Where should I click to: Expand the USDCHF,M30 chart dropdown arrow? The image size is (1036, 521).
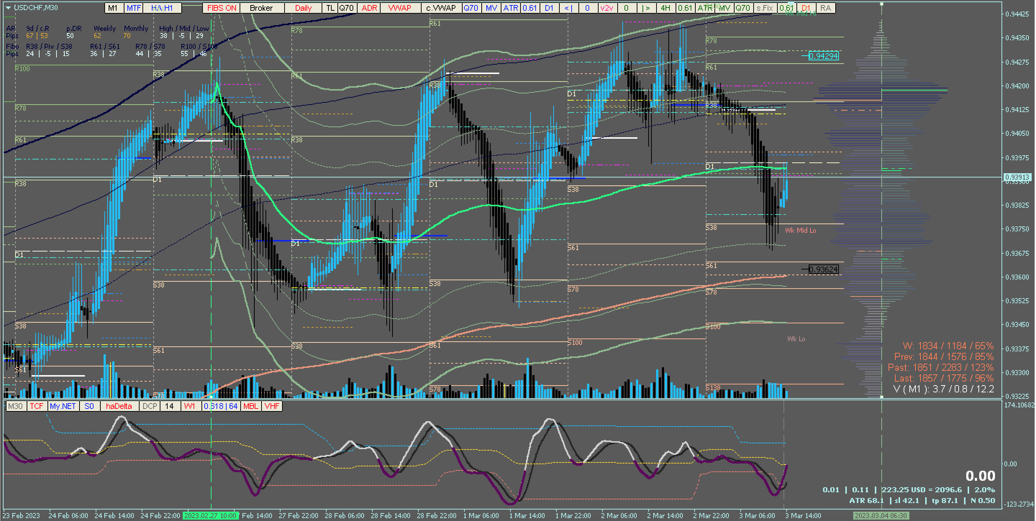(x=8, y=8)
